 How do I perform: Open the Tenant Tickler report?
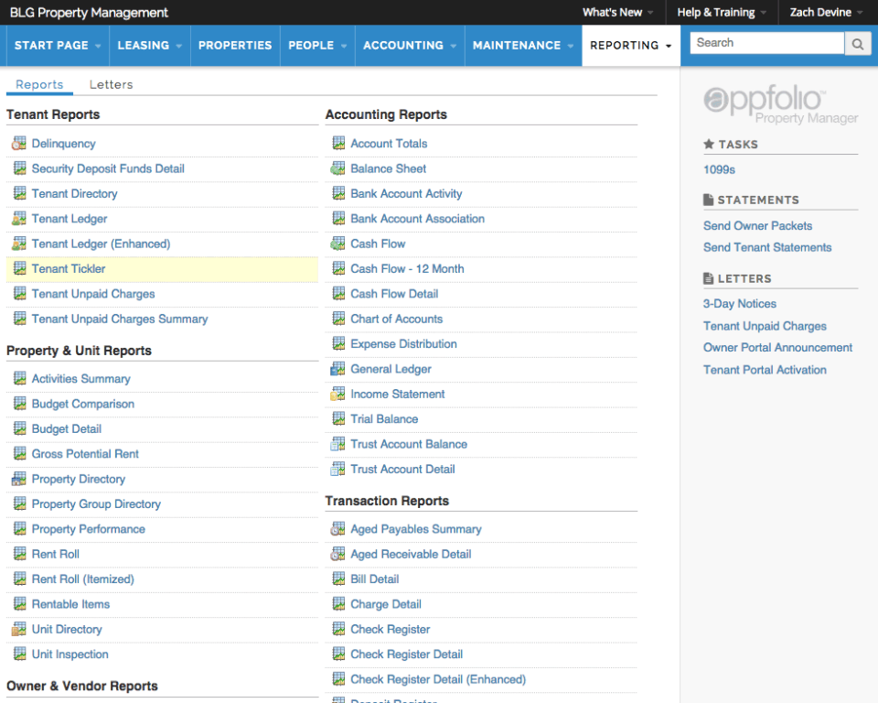click(x=69, y=269)
